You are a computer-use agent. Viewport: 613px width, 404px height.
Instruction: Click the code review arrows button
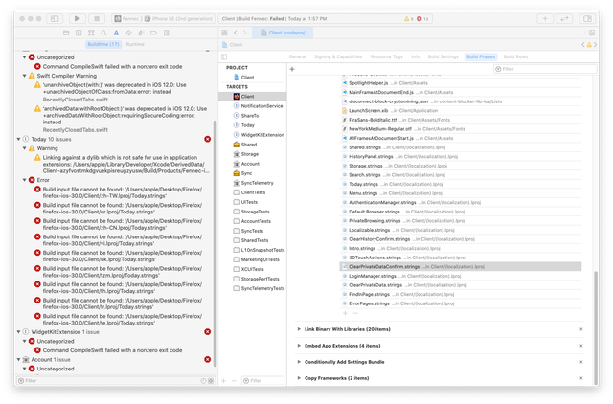pyautogui.click(x=564, y=18)
